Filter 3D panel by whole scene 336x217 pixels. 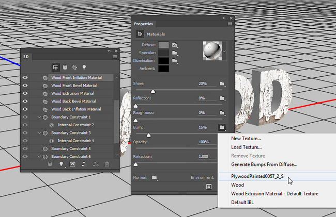[55, 68]
